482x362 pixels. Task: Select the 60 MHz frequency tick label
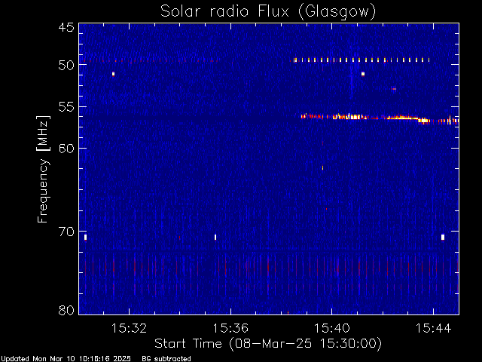[66, 149]
